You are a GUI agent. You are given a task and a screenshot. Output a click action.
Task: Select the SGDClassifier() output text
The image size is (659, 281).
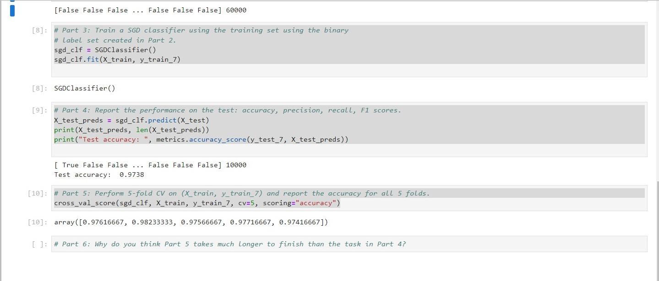pyautogui.click(x=85, y=88)
